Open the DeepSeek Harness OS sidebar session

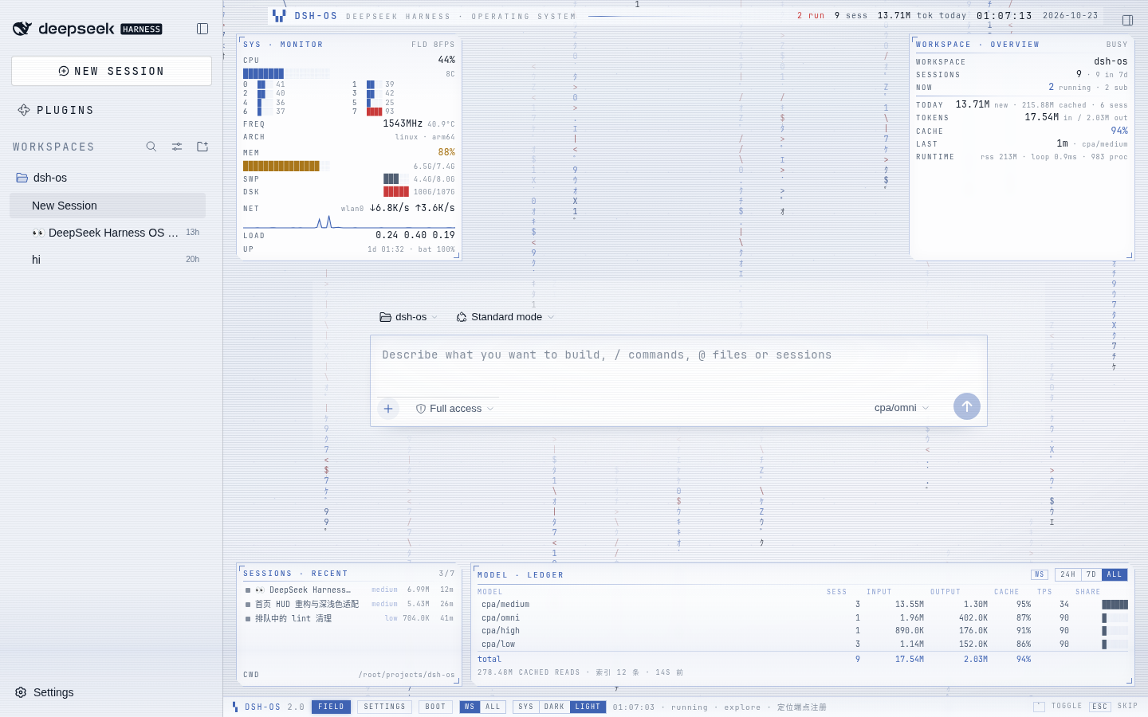click(108, 233)
